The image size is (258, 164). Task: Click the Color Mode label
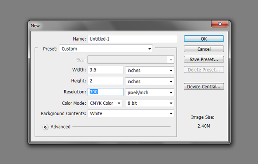coord(74,103)
